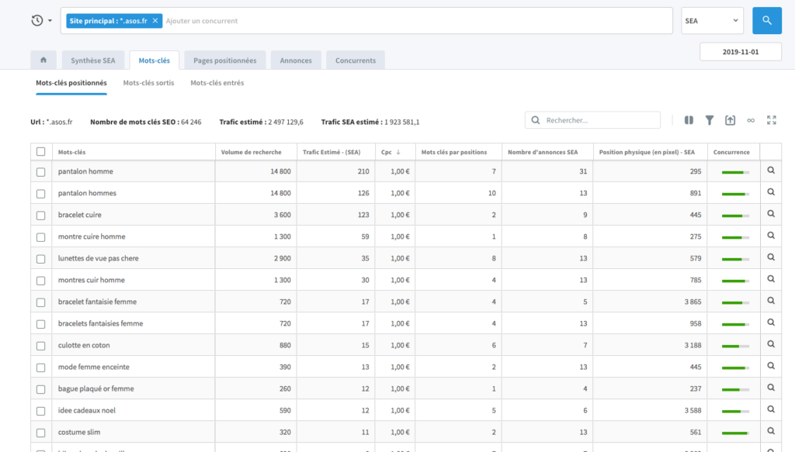
Task: Sort by Mots clés par positions header
Action: coord(453,152)
